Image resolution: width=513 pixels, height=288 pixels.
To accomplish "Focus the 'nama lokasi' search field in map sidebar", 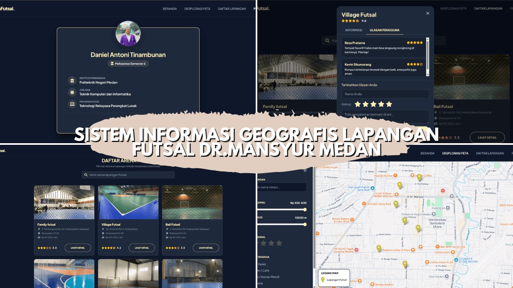I will [x=281, y=187].
